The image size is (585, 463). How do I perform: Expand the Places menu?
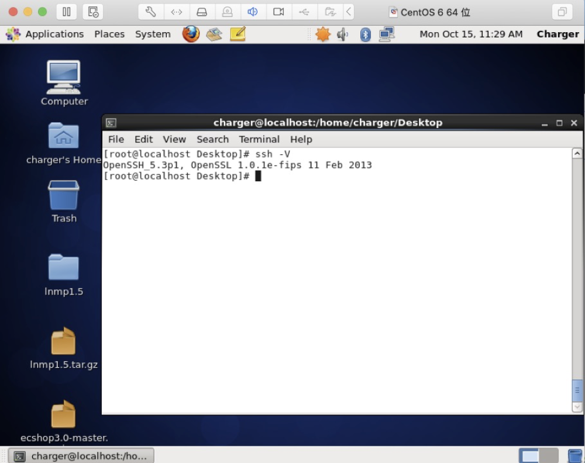click(109, 34)
